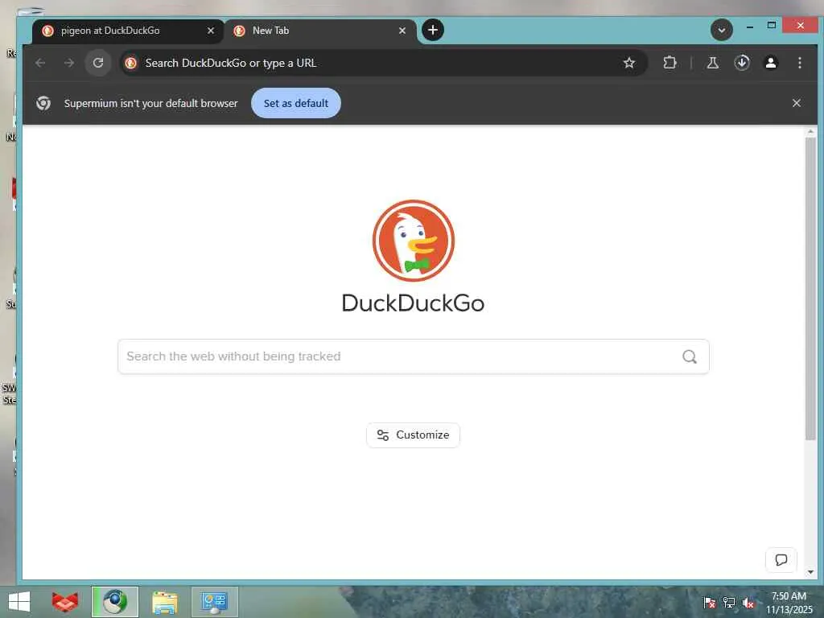Open the three-dot browser menu
Image resolution: width=824 pixels, height=618 pixels.
point(799,63)
